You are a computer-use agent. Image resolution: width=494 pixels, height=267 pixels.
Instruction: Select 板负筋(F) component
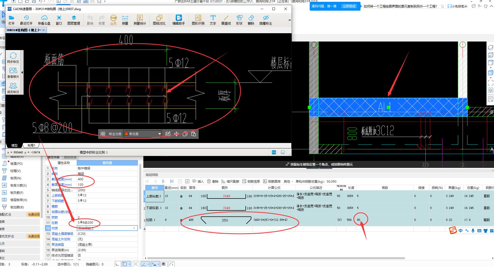(17, 193)
